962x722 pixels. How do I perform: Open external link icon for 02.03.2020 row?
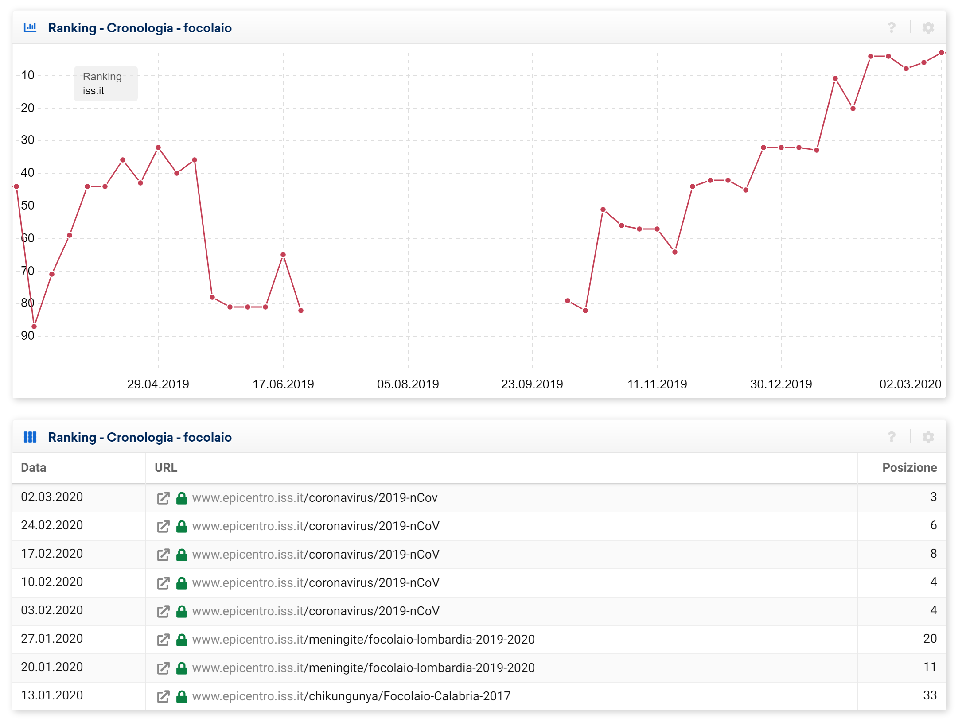[163, 498]
